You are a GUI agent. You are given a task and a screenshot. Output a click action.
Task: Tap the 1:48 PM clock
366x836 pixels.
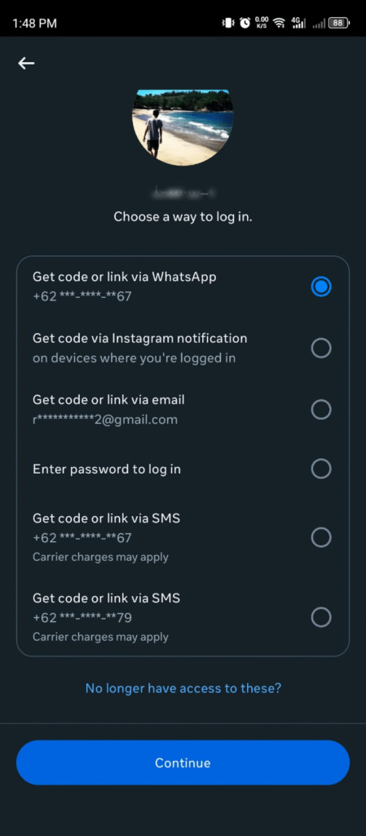tap(34, 24)
